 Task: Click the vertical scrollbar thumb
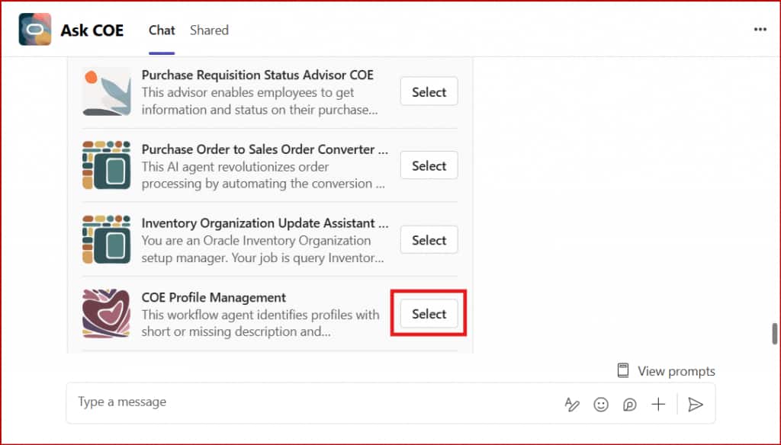point(775,334)
